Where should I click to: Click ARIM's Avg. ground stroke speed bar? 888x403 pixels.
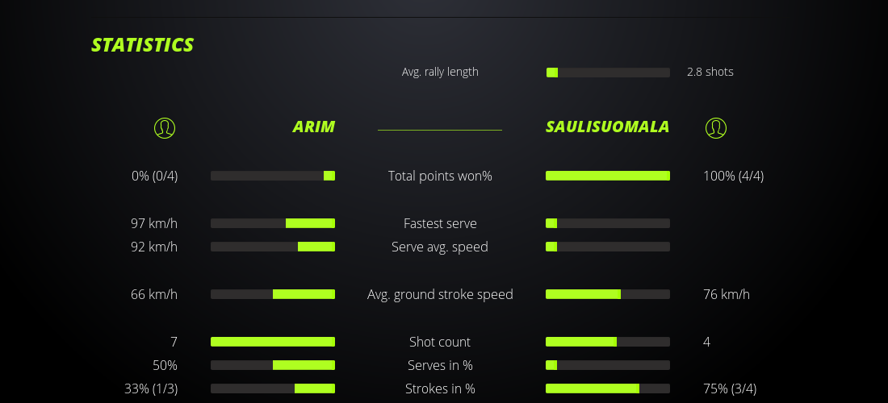(x=273, y=294)
